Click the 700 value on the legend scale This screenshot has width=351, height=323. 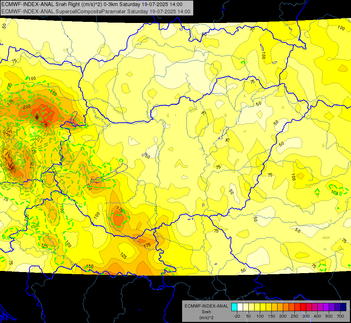[x=340, y=316]
